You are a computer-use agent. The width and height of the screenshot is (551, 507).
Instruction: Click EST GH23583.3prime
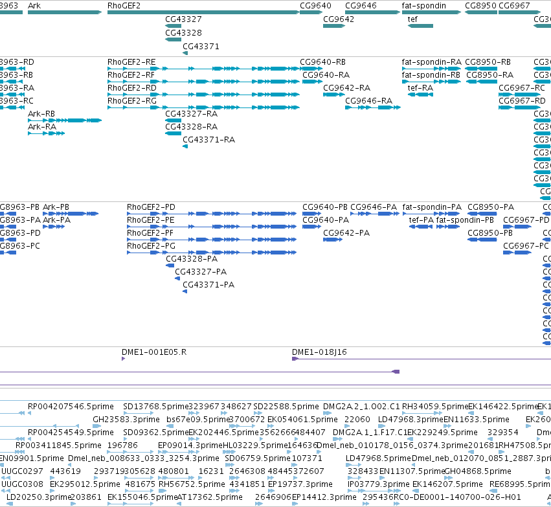(x=126, y=420)
